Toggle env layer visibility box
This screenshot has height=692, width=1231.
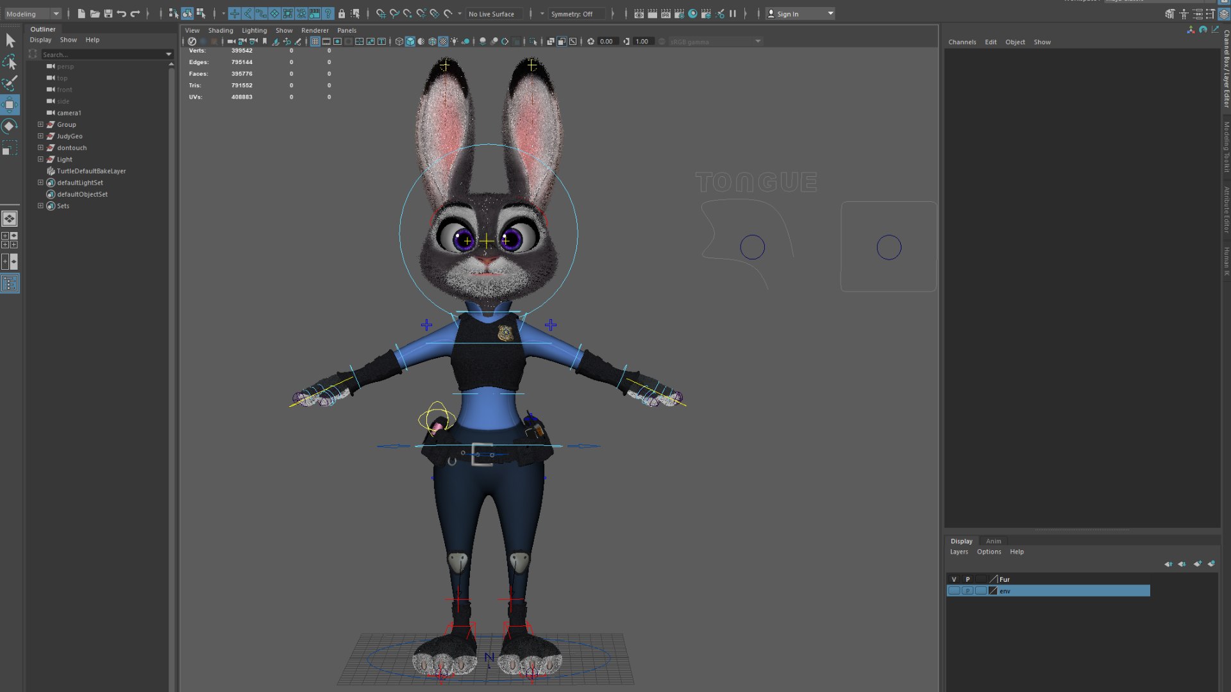point(954,591)
